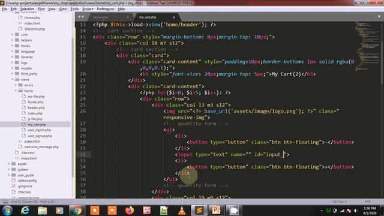The image size is (384, 216).
Task: Click the volume icon in system tray
Action: coord(356,211)
